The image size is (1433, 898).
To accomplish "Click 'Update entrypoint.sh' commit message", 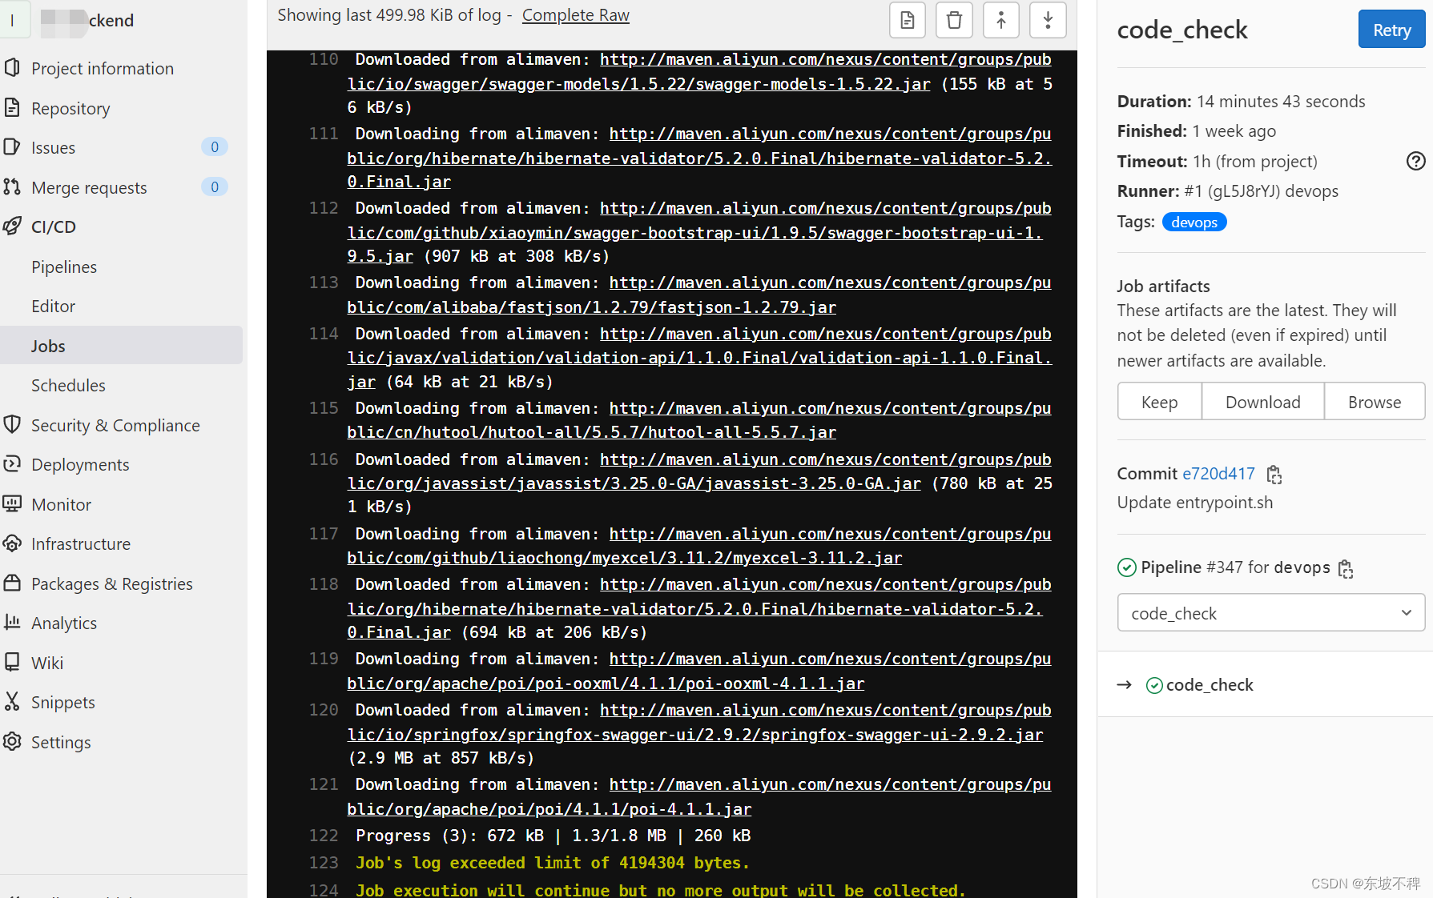I will pyautogui.click(x=1194, y=503).
